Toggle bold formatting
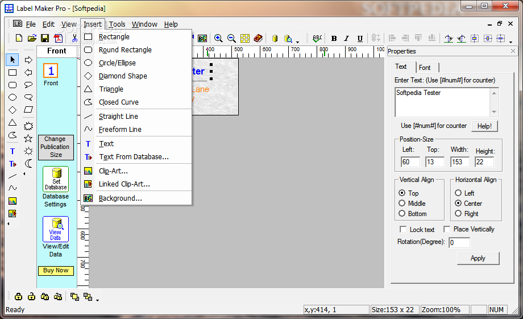523x319 pixels. pos(334,38)
